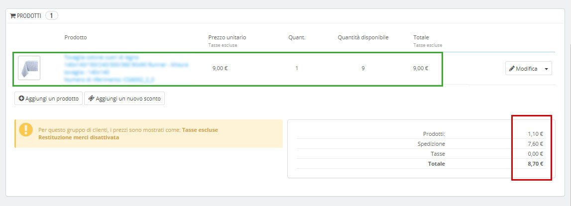Open the product thumbnail image
The image size is (571, 206).
click(x=29, y=68)
